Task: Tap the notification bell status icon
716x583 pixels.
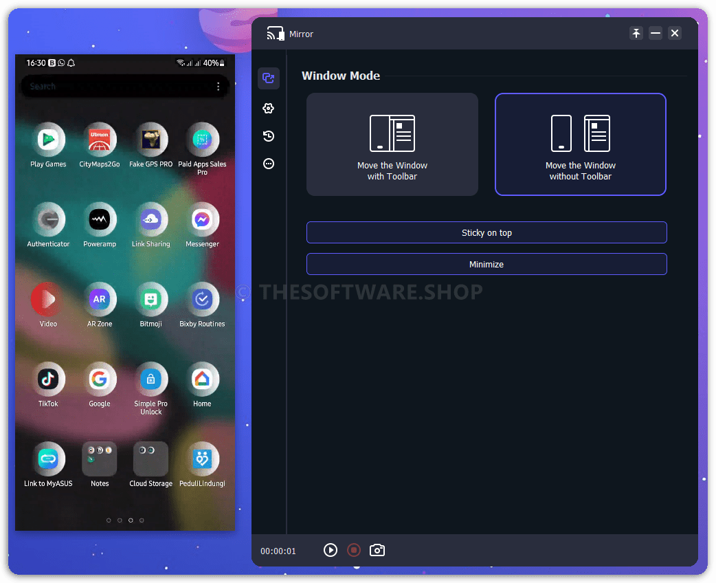Action: [x=71, y=63]
